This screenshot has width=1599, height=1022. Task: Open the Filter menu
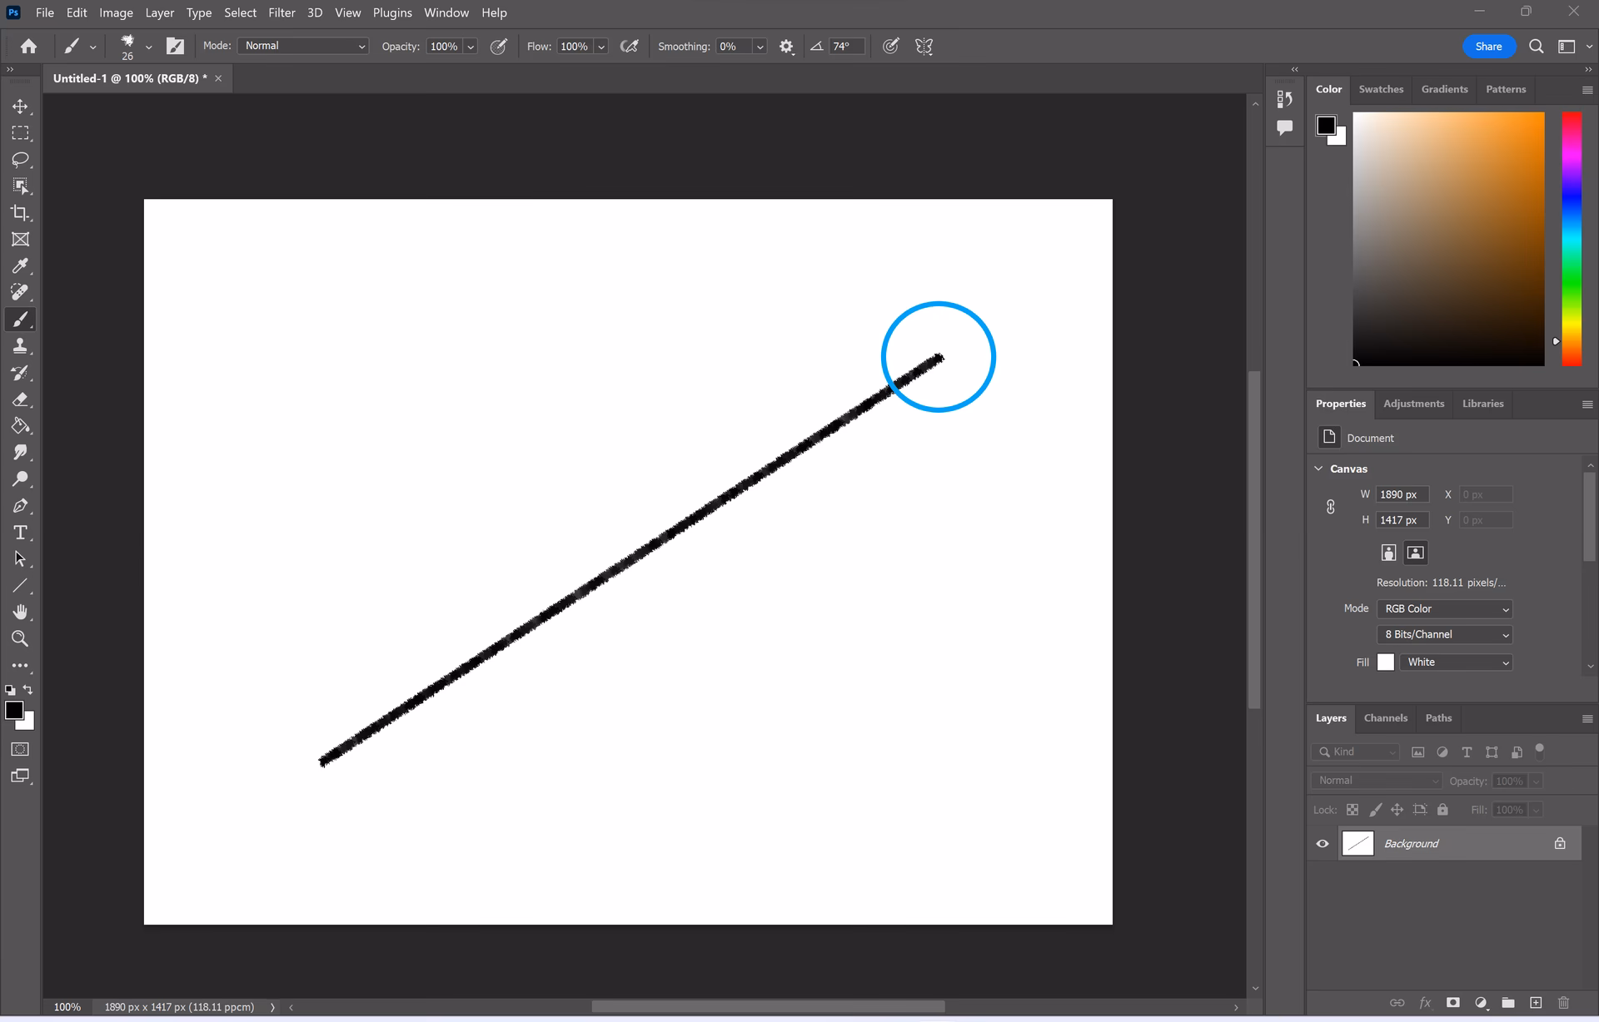(281, 12)
